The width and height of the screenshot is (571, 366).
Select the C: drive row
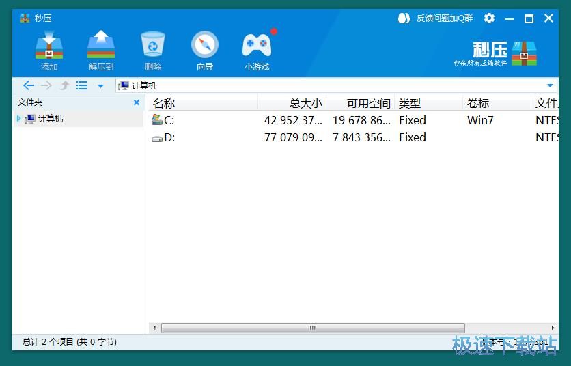point(354,120)
